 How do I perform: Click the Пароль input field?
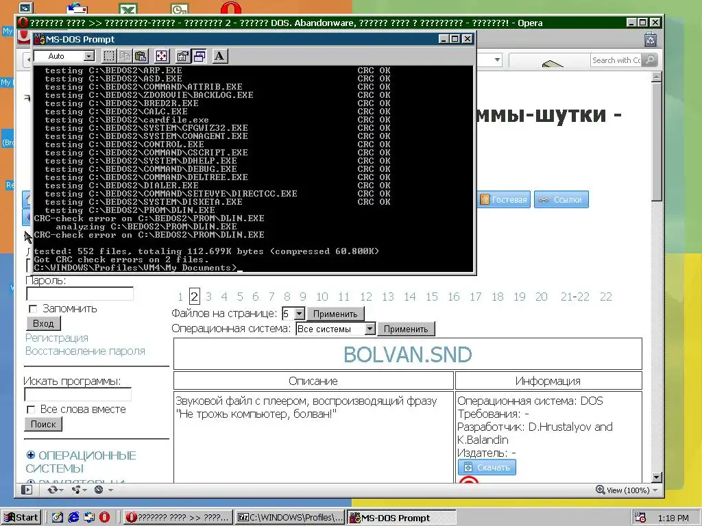(x=80, y=294)
